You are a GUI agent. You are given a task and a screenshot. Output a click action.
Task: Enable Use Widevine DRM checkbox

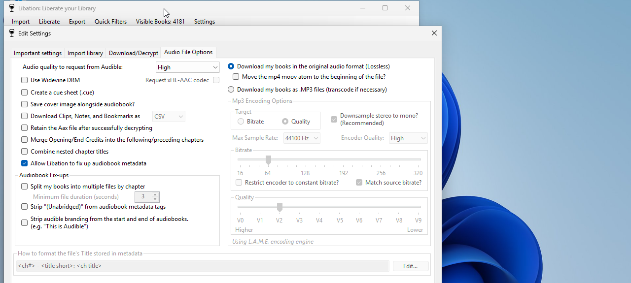(24, 80)
